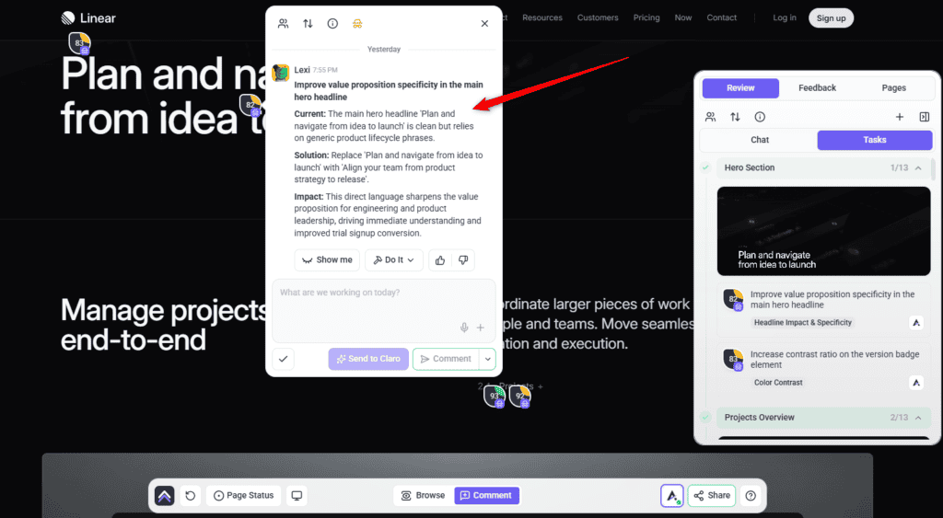Open the help question mark icon
The height and width of the screenshot is (518, 943).
click(x=751, y=496)
